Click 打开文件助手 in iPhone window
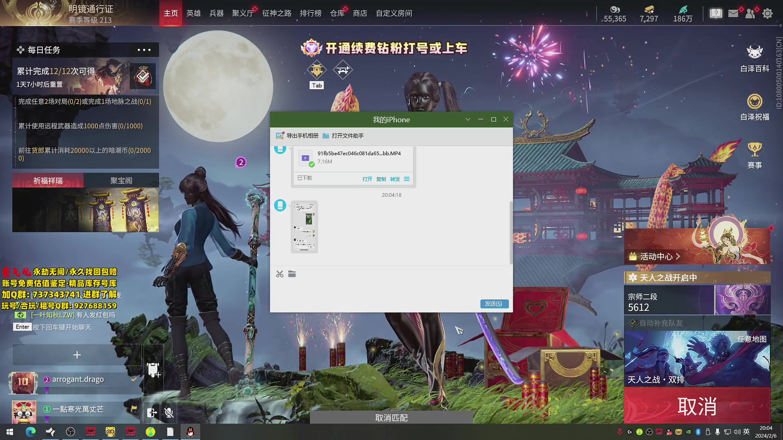Screen dimensions: 783x440 pyautogui.click(x=343, y=136)
